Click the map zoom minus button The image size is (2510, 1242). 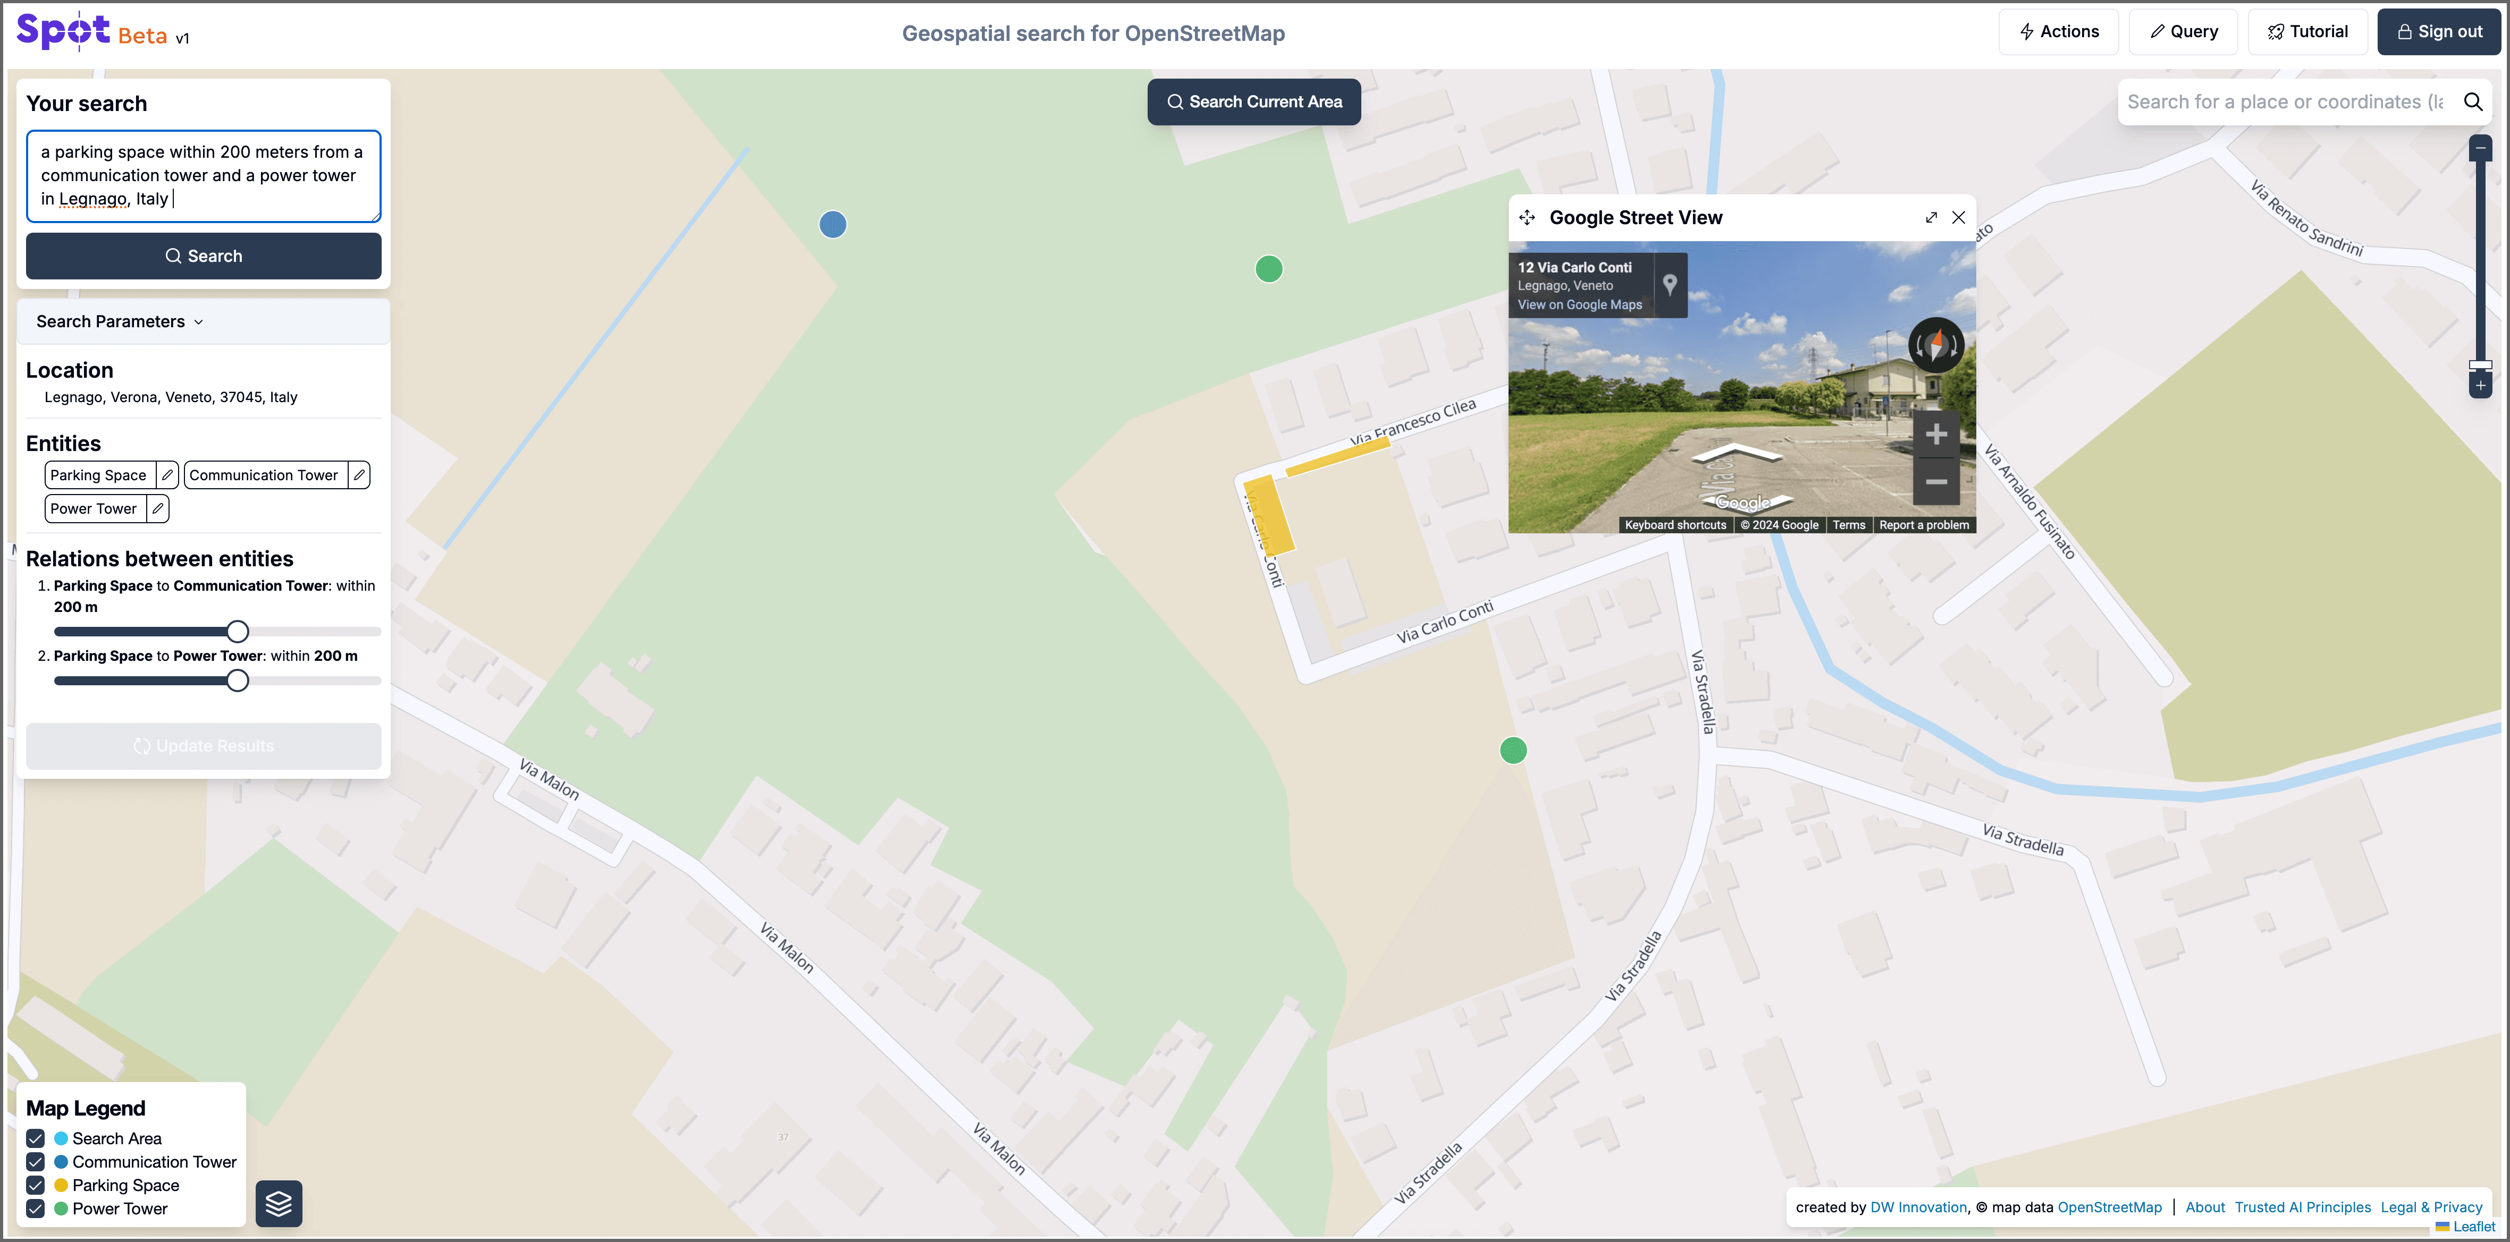[x=2480, y=148]
